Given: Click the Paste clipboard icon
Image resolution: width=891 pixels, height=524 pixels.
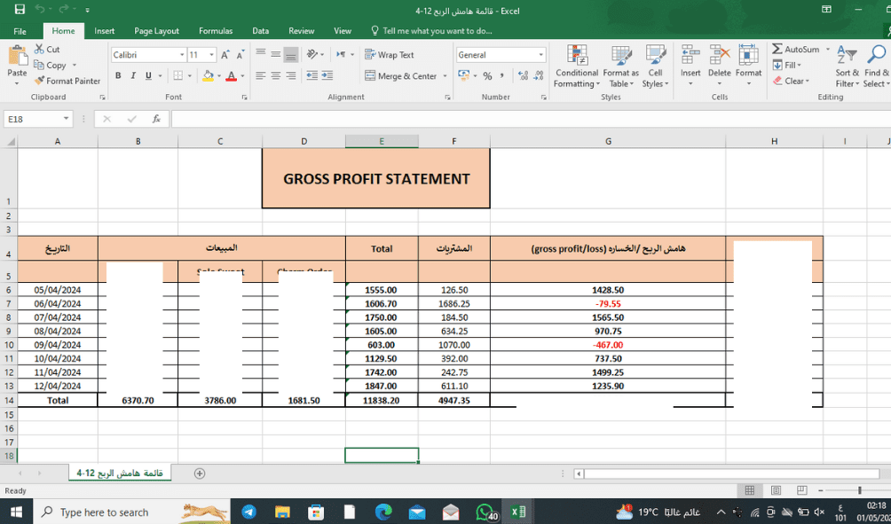Looking at the screenshot, I should pyautogui.click(x=17, y=57).
